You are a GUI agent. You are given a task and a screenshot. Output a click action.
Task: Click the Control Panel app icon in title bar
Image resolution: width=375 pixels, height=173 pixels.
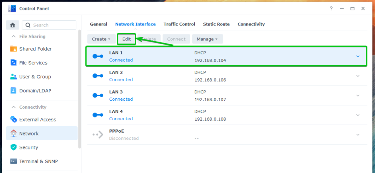[x=12, y=8]
